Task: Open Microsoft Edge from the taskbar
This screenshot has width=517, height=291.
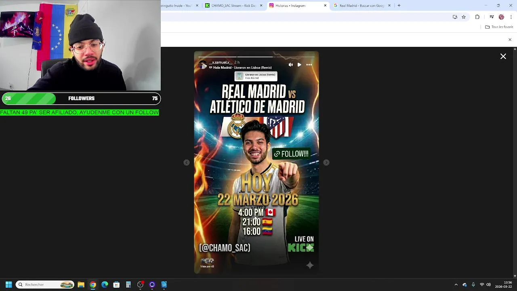Action: tap(105, 285)
